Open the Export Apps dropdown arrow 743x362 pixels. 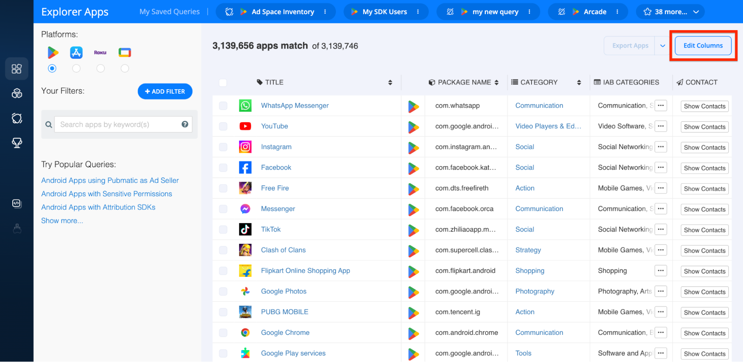(663, 46)
